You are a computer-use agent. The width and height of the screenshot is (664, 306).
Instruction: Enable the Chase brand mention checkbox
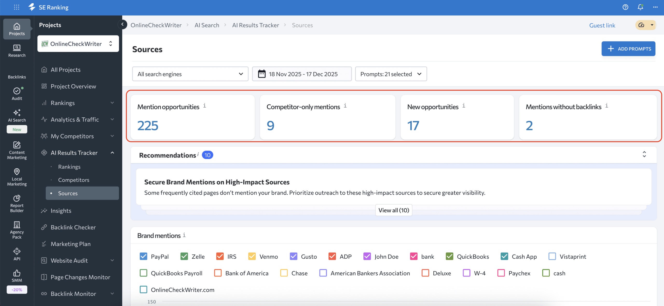coord(284,273)
